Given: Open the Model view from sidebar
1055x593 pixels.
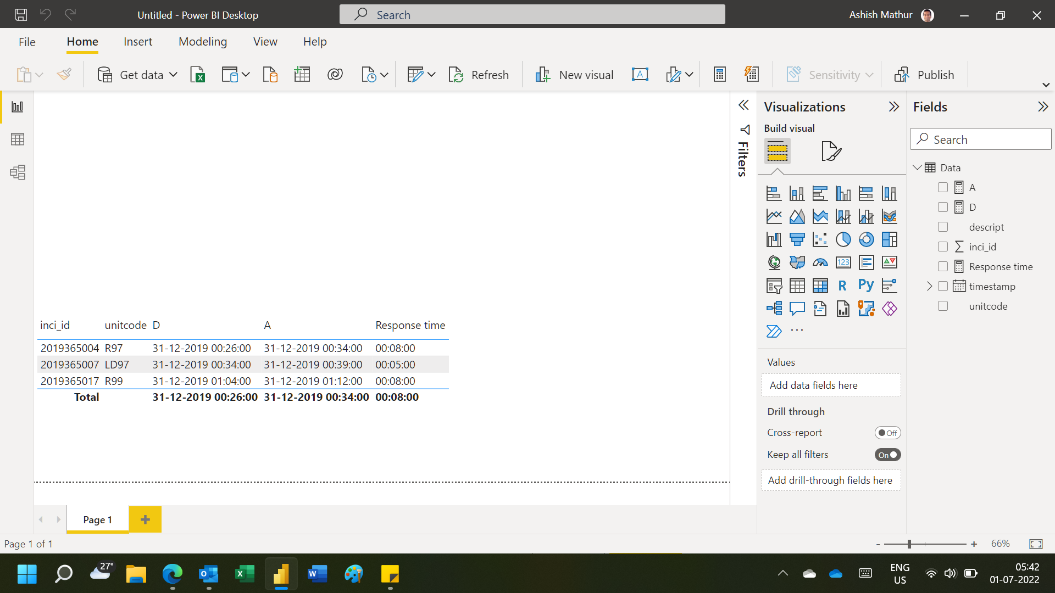Looking at the screenshot, I should click(18, 172).
